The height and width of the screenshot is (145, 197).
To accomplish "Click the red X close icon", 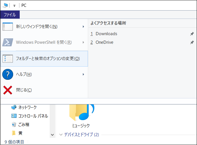I will [x=8, y=90].
